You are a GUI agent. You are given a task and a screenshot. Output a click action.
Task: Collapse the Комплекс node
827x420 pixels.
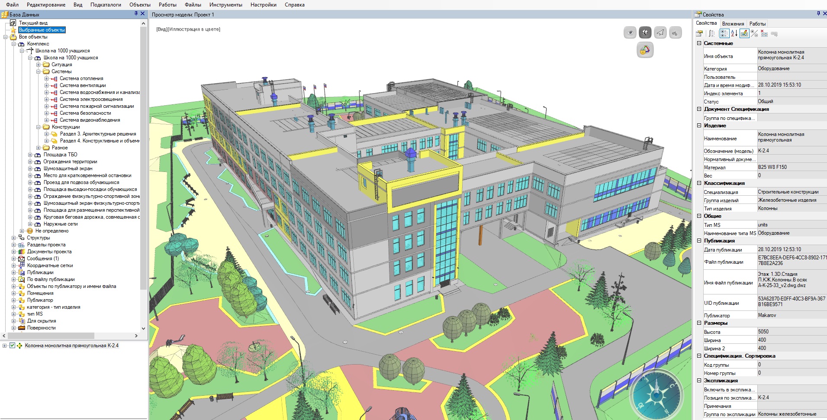coord(14,44)
